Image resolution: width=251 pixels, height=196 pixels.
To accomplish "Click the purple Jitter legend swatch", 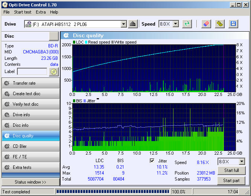I will coord(85,101).
